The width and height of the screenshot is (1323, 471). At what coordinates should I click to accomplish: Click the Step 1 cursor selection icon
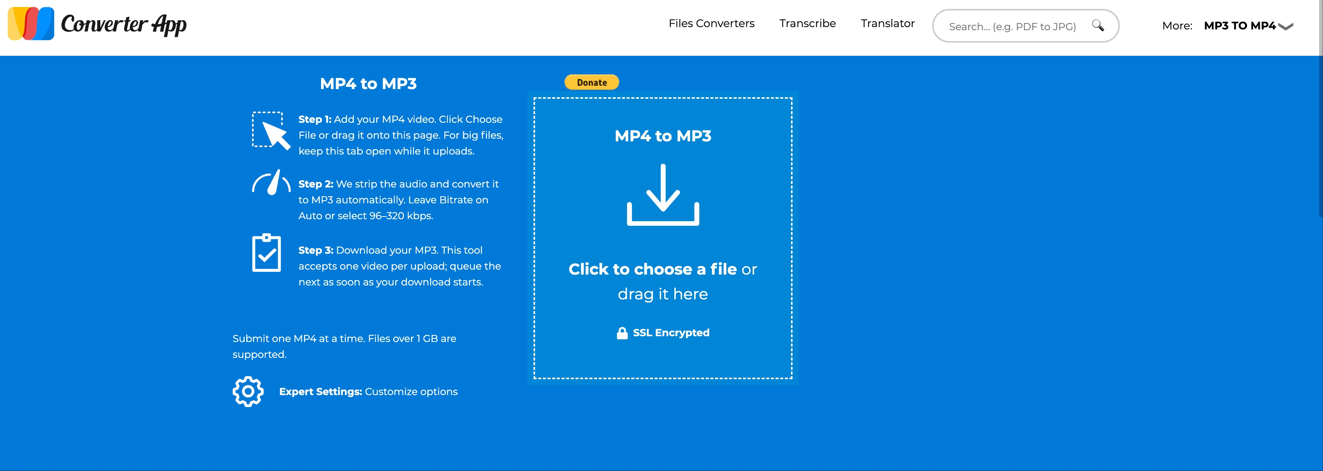[x=271, y=130]
